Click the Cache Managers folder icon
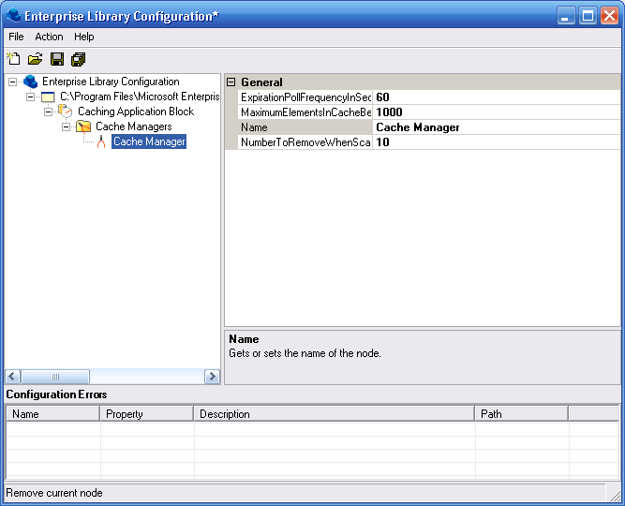Image resolution: width=625 pixels, height=506 pixels. point(83,126)
